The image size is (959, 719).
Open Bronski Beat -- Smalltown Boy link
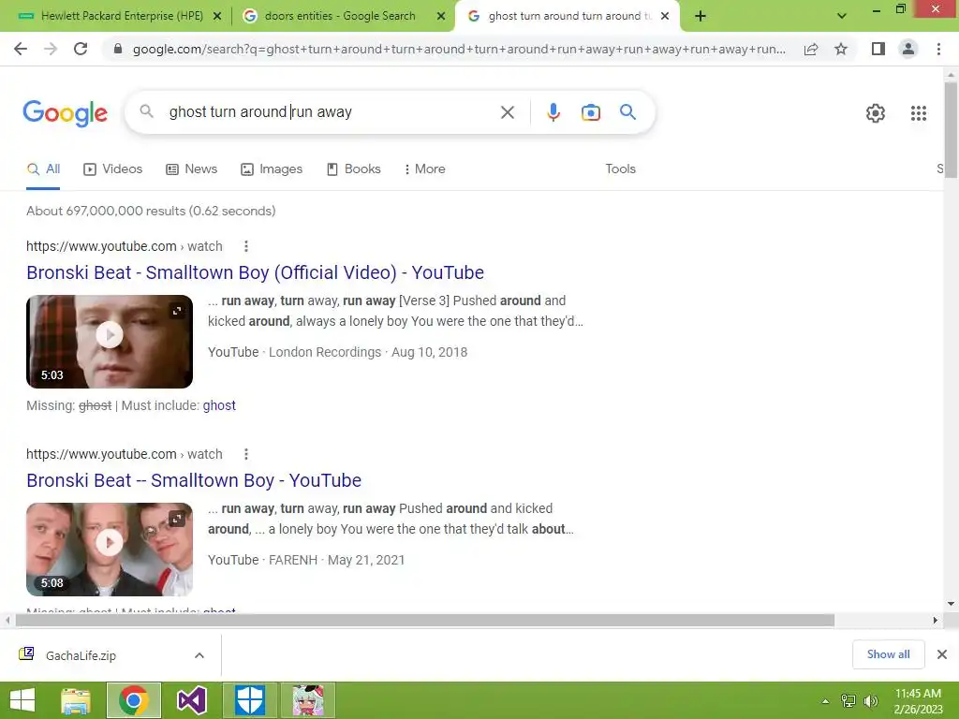click(194, 480)
